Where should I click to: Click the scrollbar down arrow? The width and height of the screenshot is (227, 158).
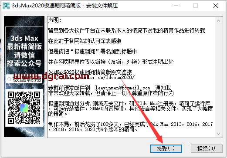(218, 133)
